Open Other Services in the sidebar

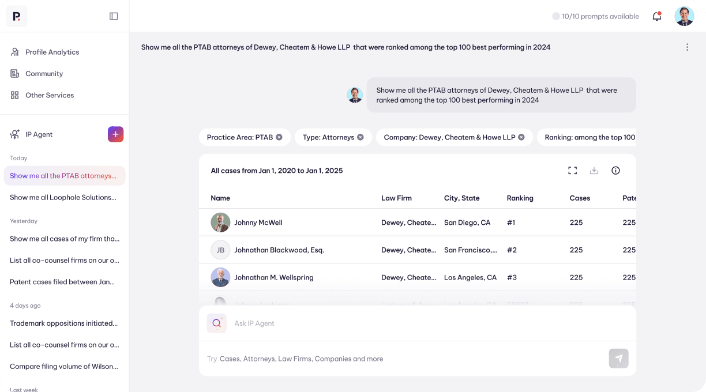click(x=50, y=95)
